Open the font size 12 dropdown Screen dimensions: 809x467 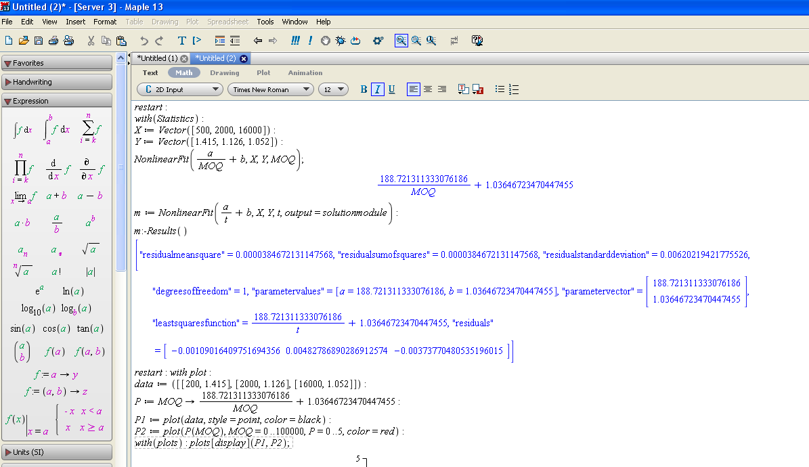[x=334, y=89]
